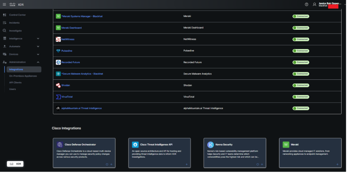Viewport: 347px width, 173px height.
Task: Select Users in the Administration submenu
Action: point(13,89)
